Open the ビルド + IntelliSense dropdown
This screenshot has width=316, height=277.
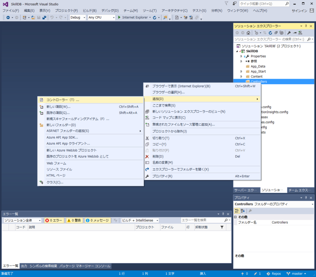point(140,220)
